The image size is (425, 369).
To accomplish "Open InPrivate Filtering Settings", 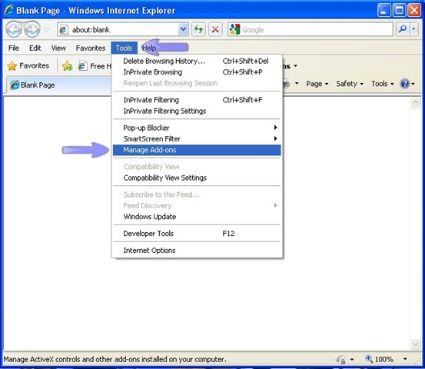I will 197,111.
